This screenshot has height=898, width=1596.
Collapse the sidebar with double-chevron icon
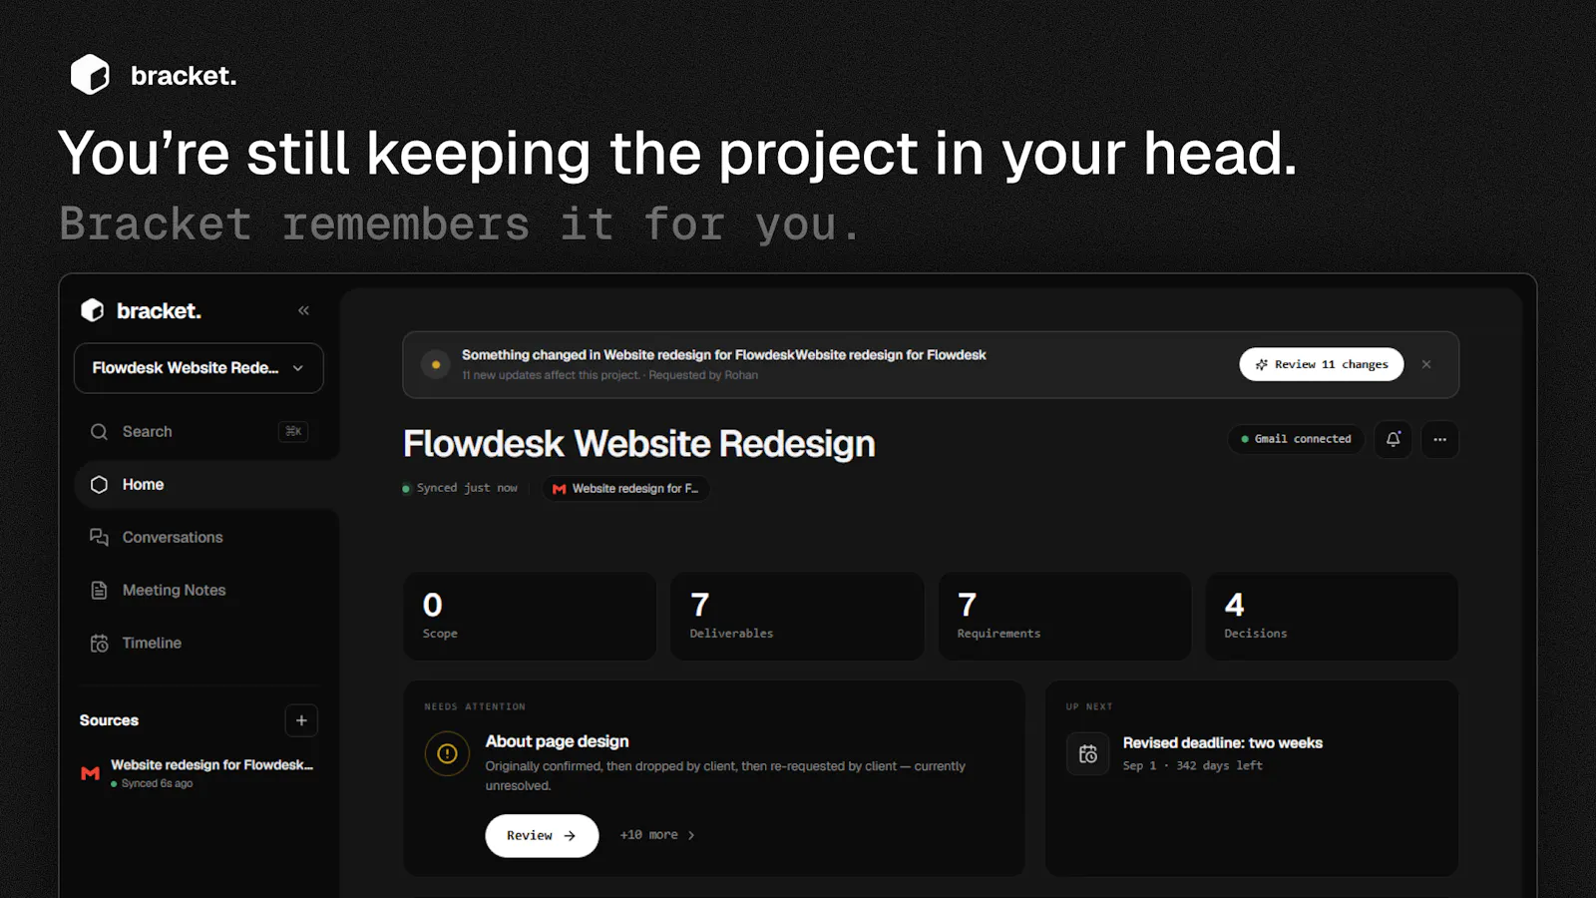pos(303,310)
